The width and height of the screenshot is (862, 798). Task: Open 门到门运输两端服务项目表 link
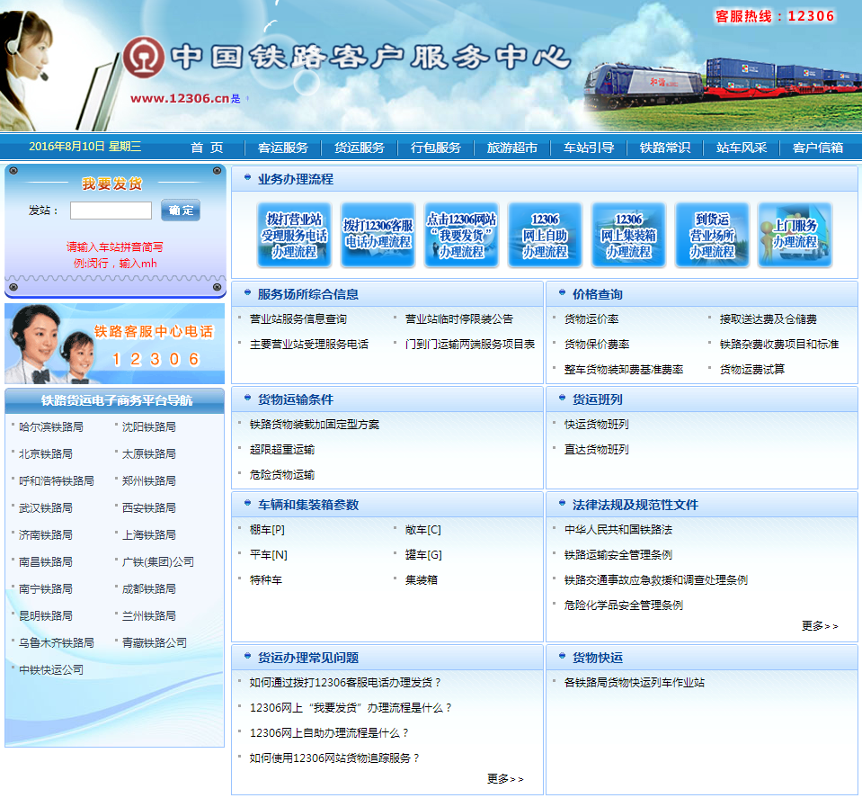[470, 345]
